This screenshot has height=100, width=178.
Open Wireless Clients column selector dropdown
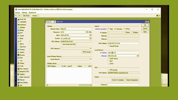91,66
